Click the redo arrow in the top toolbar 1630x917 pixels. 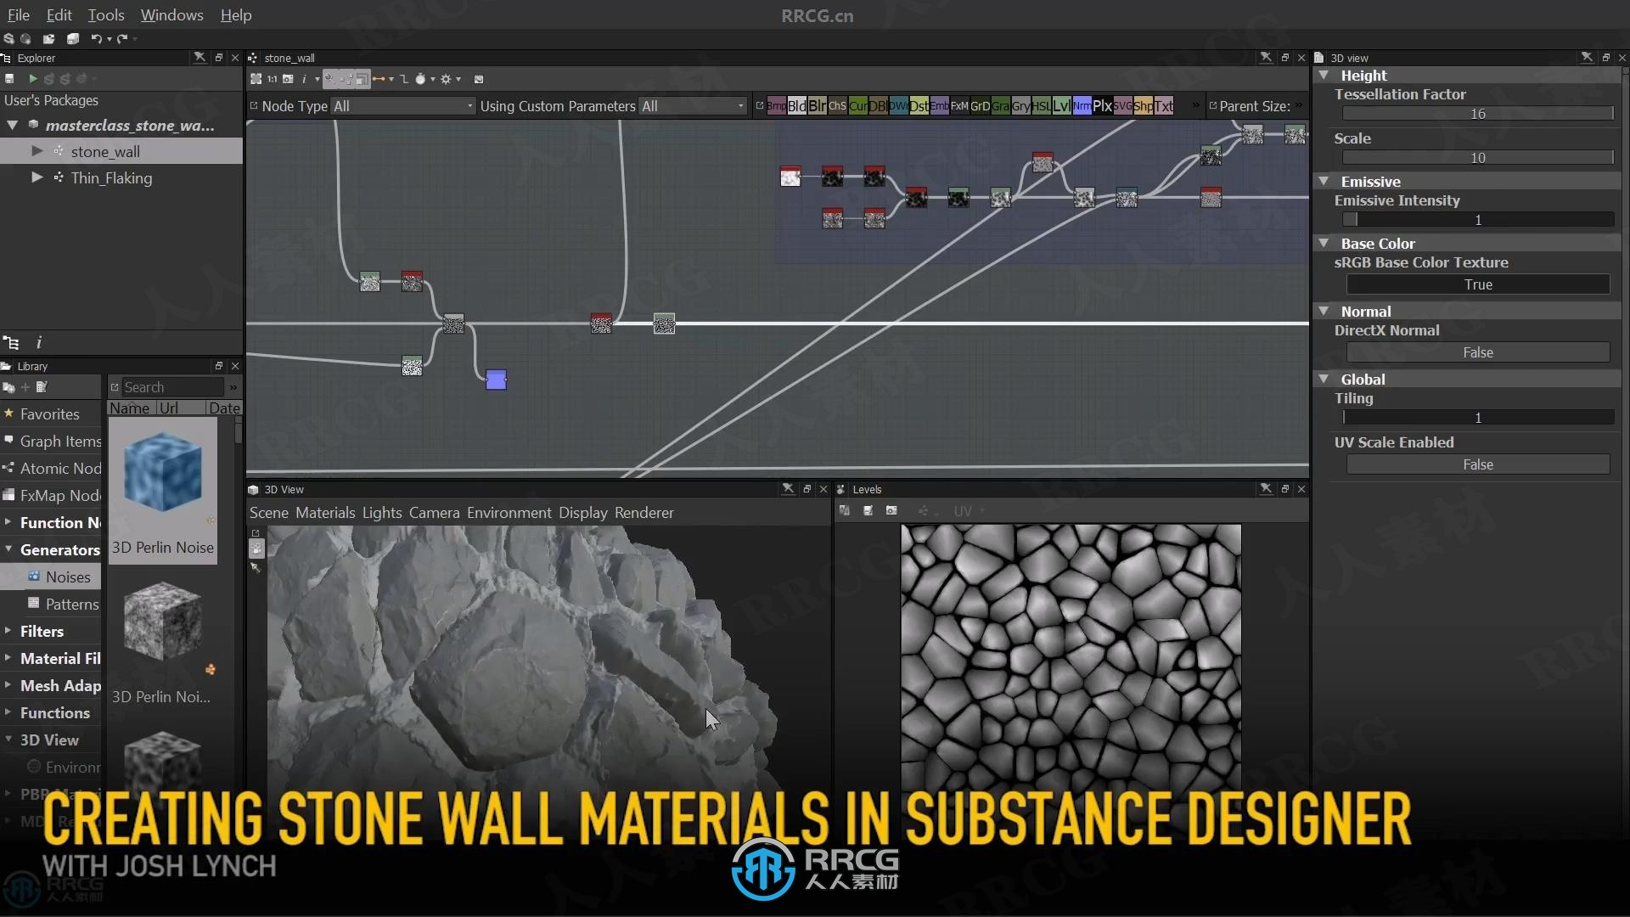pos(122,38)
